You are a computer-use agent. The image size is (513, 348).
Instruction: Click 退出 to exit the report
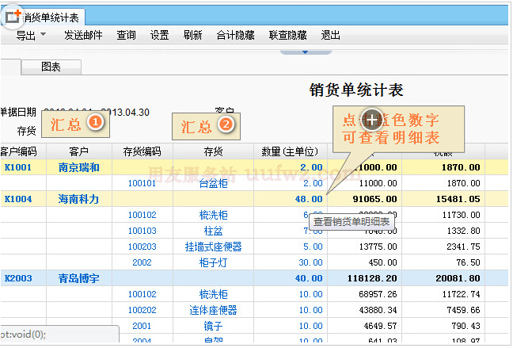pyautogui.click(x=330, y=35)
